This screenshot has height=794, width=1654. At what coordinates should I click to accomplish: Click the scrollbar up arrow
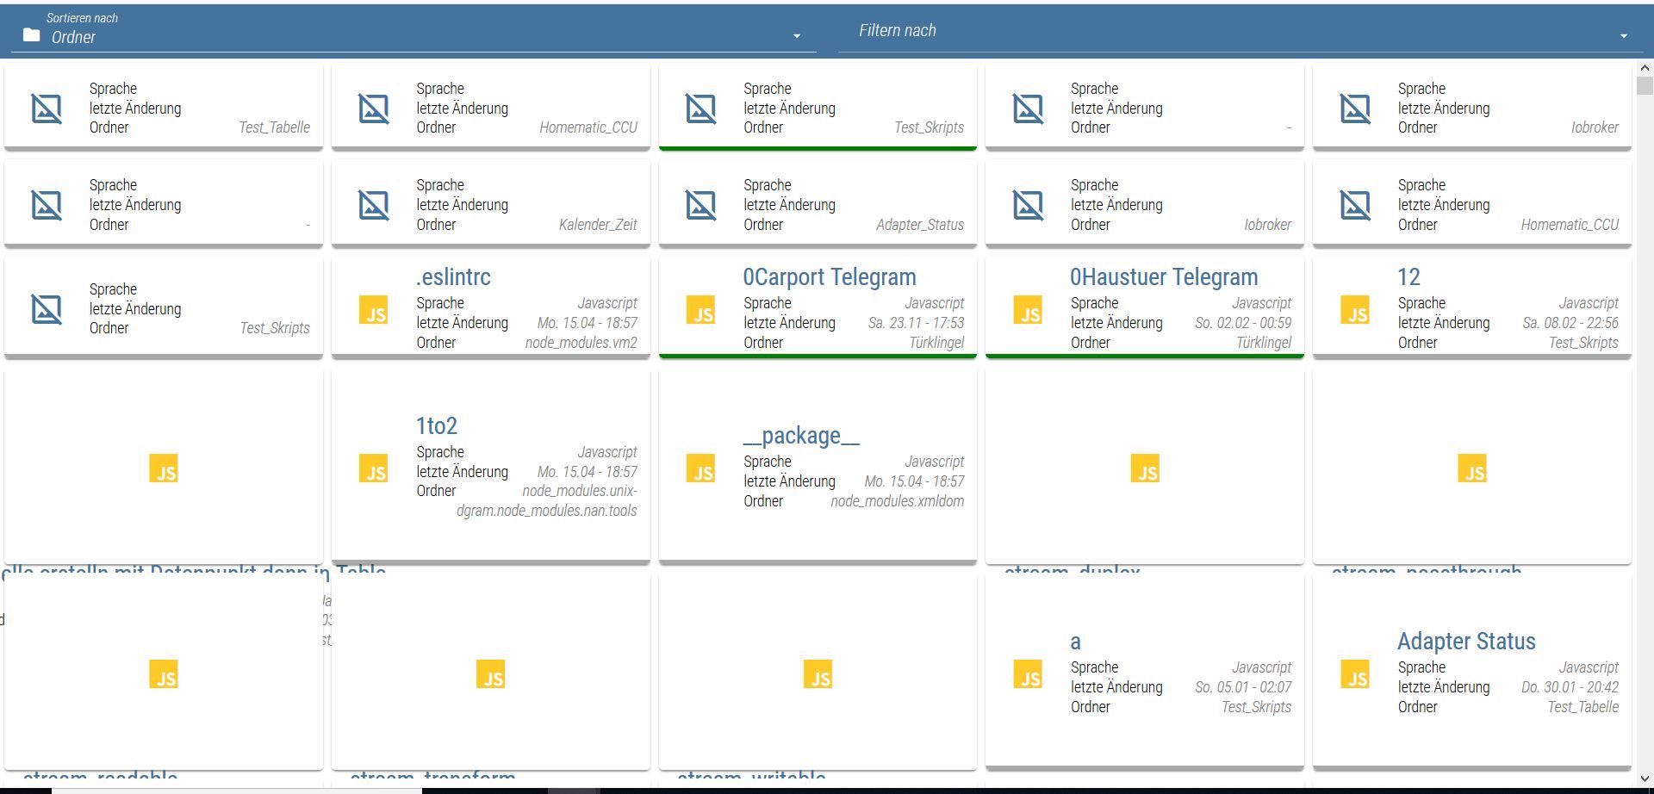pos(1644,68)
